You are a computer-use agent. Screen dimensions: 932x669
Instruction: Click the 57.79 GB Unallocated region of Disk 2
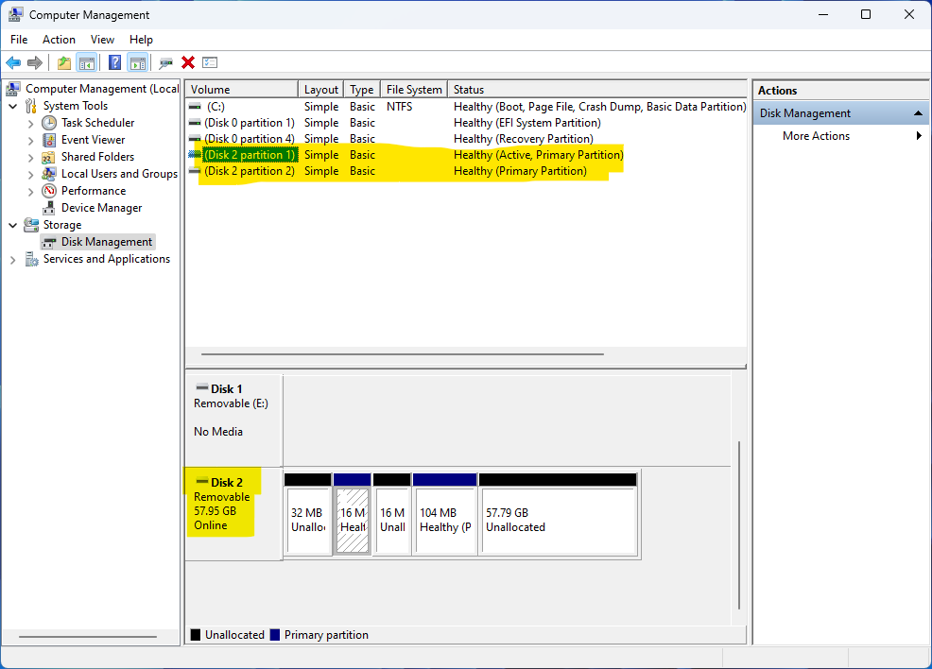(x=558, y=520)
